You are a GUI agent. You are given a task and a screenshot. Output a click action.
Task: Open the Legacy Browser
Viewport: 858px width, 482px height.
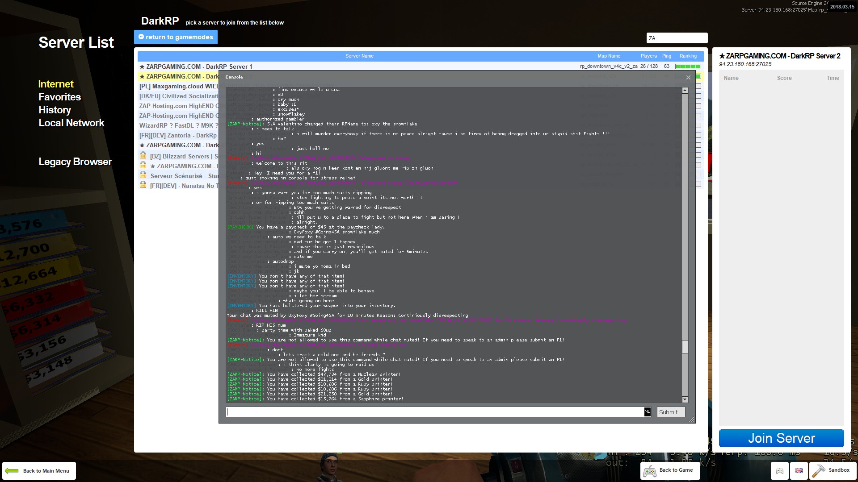75,162
